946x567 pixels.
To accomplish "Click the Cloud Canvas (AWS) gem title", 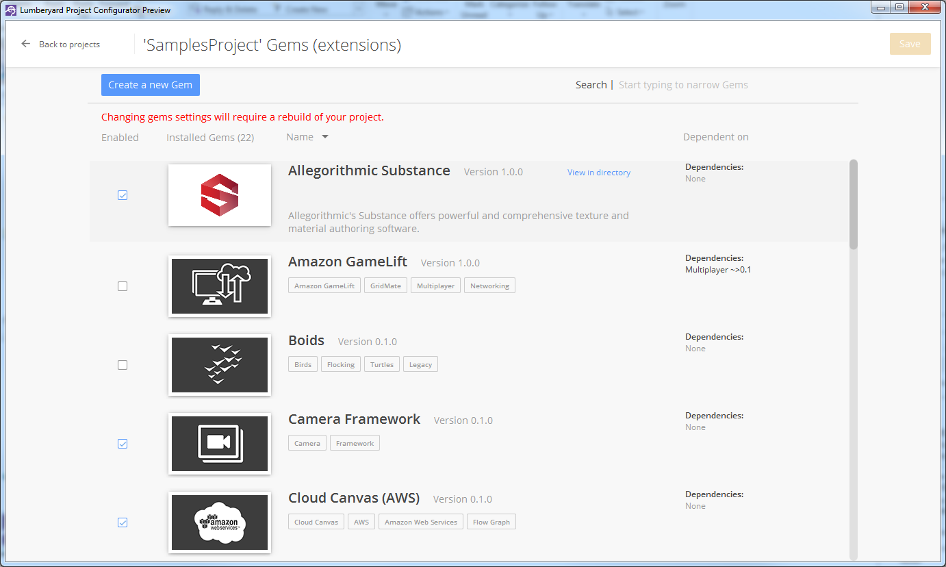I will pos(354,498).
